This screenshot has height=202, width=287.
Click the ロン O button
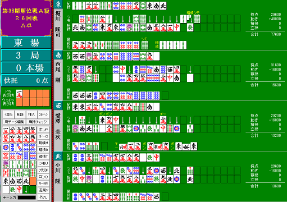pos(43,177)
